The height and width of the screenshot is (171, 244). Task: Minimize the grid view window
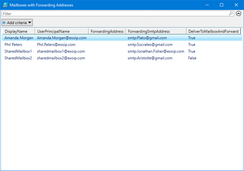(x=206, y=5)
